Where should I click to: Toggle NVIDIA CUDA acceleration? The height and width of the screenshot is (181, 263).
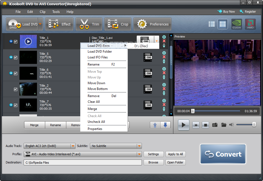click(x=237, y=24)
